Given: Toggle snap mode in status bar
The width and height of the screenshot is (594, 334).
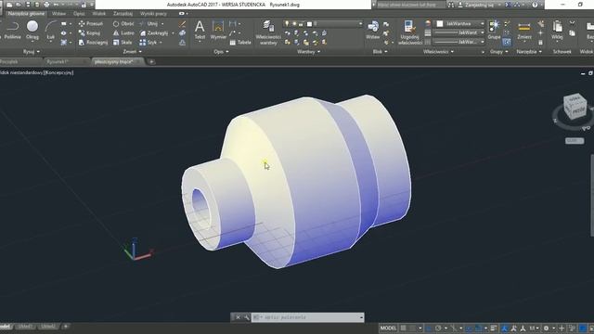Looking at the screenshot, I should [412, 328].
